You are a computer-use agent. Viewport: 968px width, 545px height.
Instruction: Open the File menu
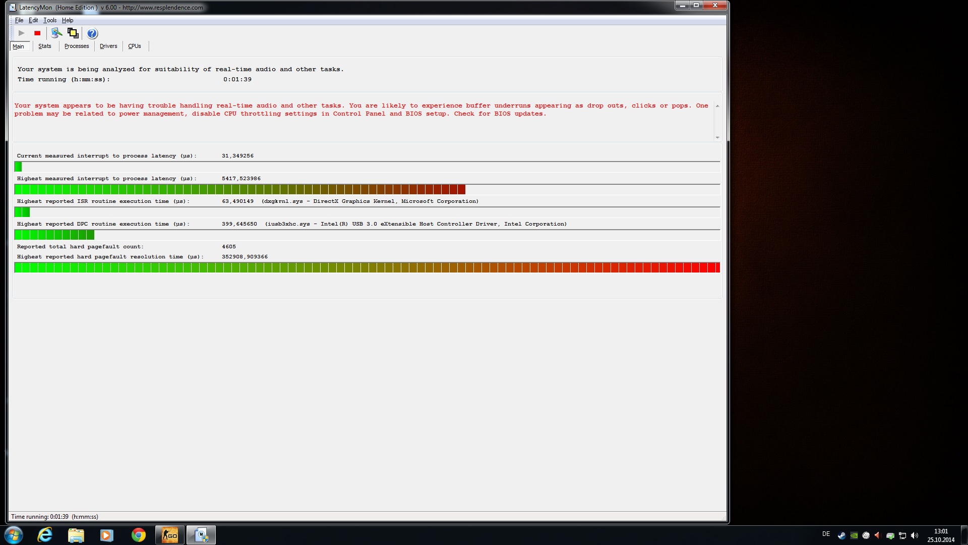(19, 20)
